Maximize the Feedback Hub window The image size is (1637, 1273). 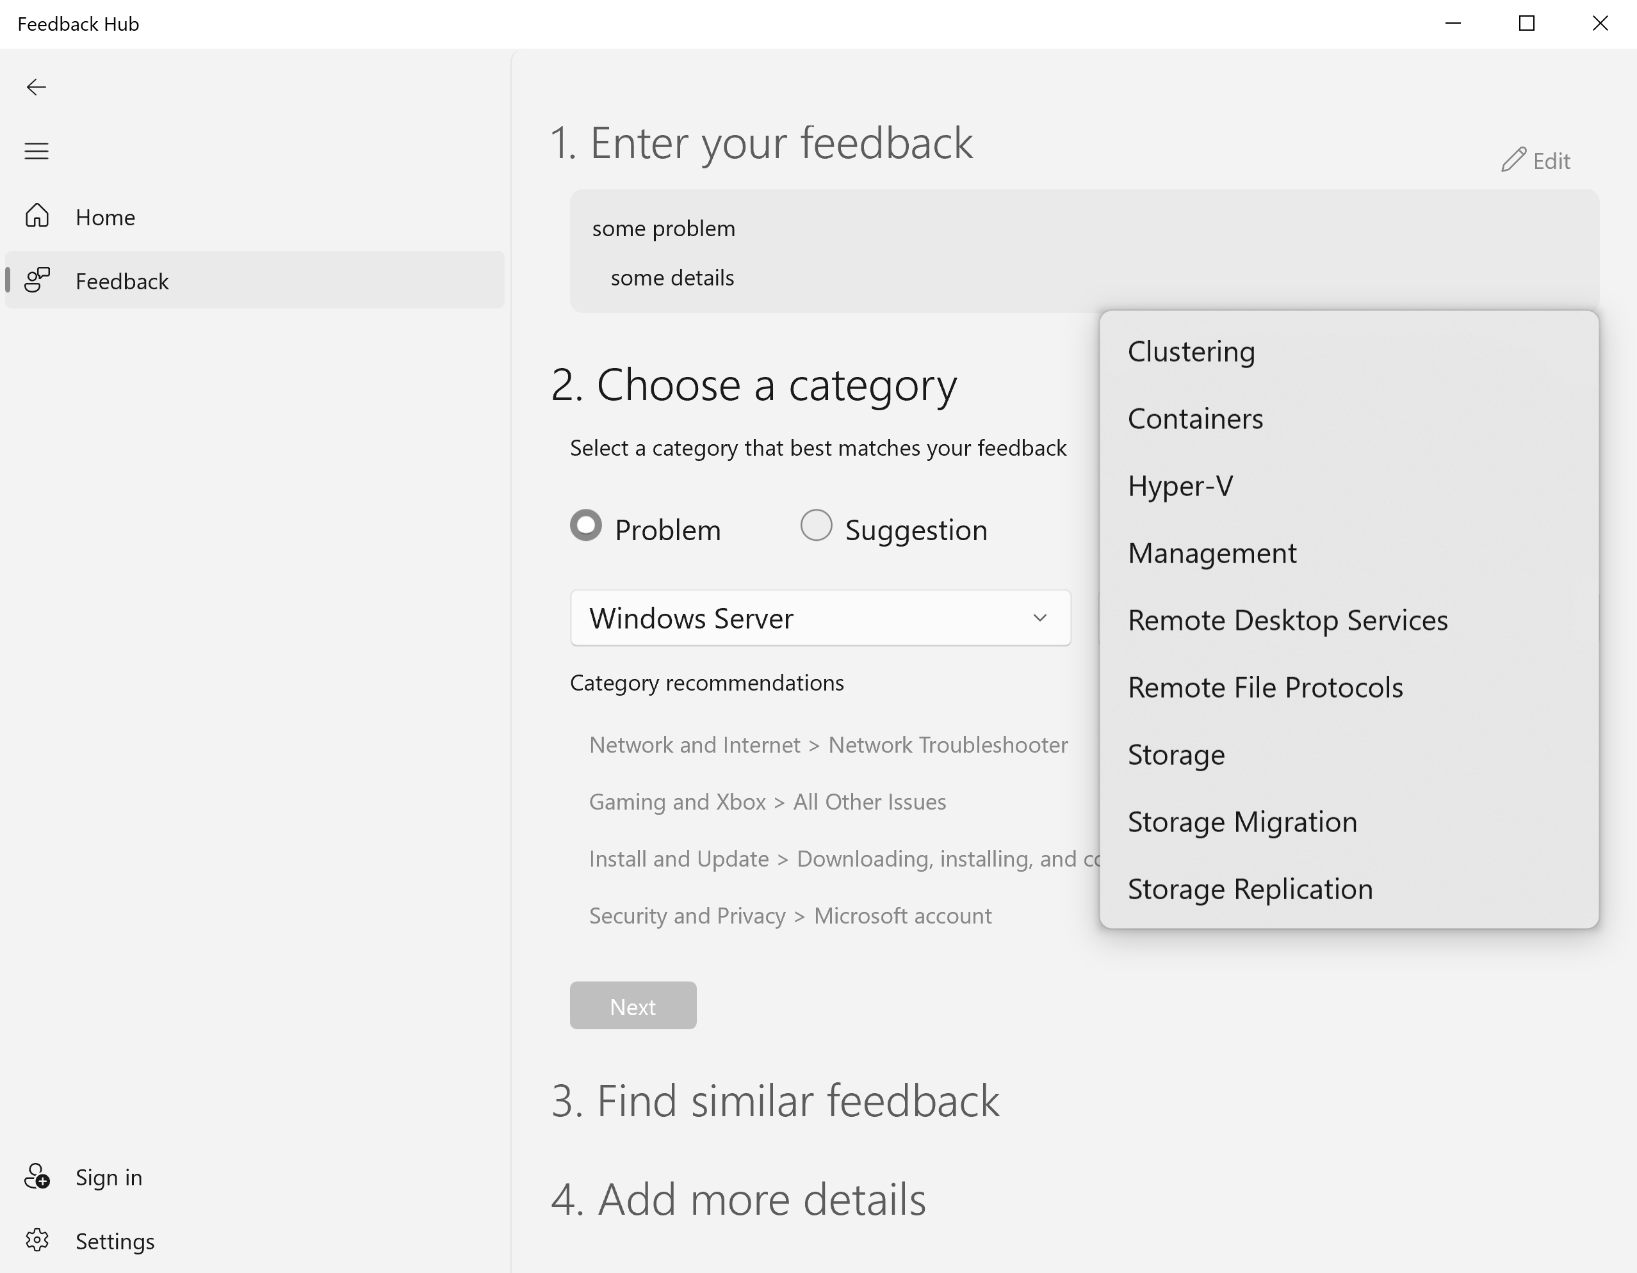point(1526,23)
